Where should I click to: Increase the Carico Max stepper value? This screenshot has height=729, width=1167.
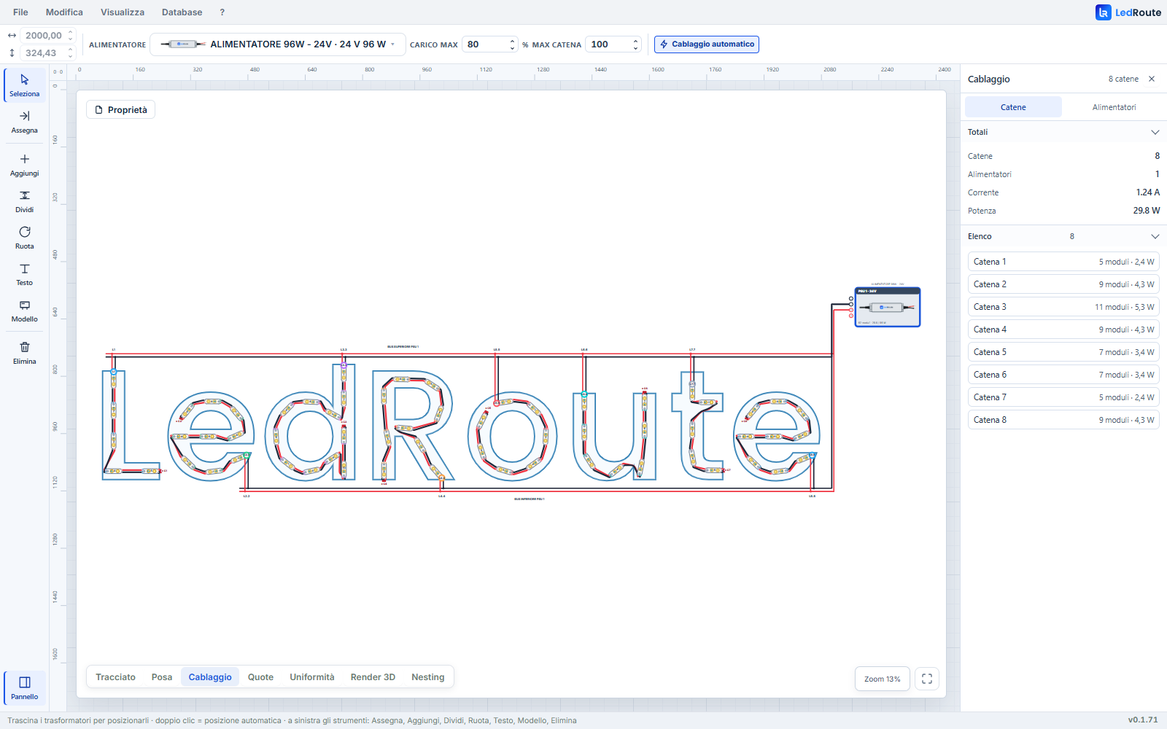click(512, 41)
